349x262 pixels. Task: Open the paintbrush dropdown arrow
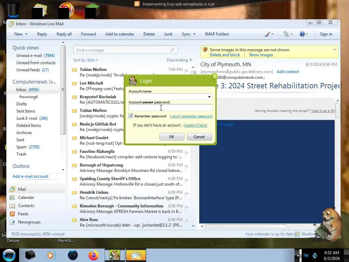[x=272, y=34]
